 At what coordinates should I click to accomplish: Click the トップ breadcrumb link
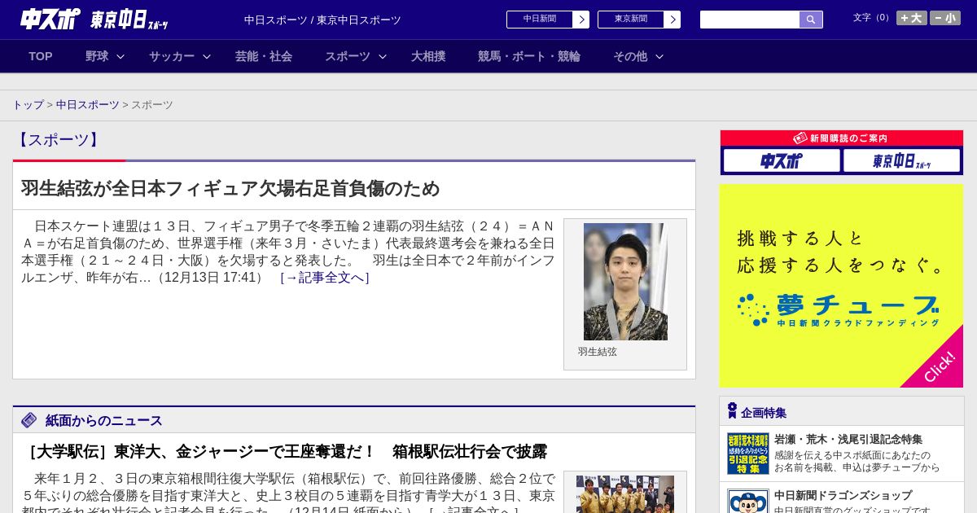(x=28, y=105)
